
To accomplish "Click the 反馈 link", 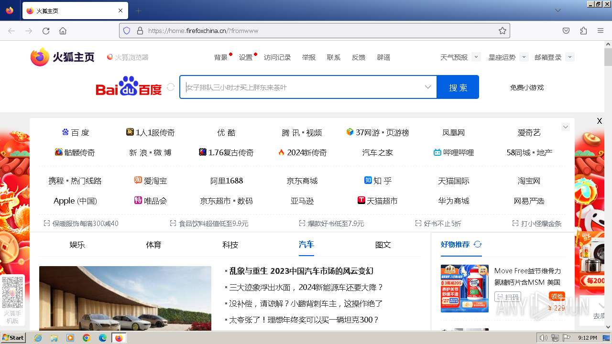I will (x=359, y=57).
